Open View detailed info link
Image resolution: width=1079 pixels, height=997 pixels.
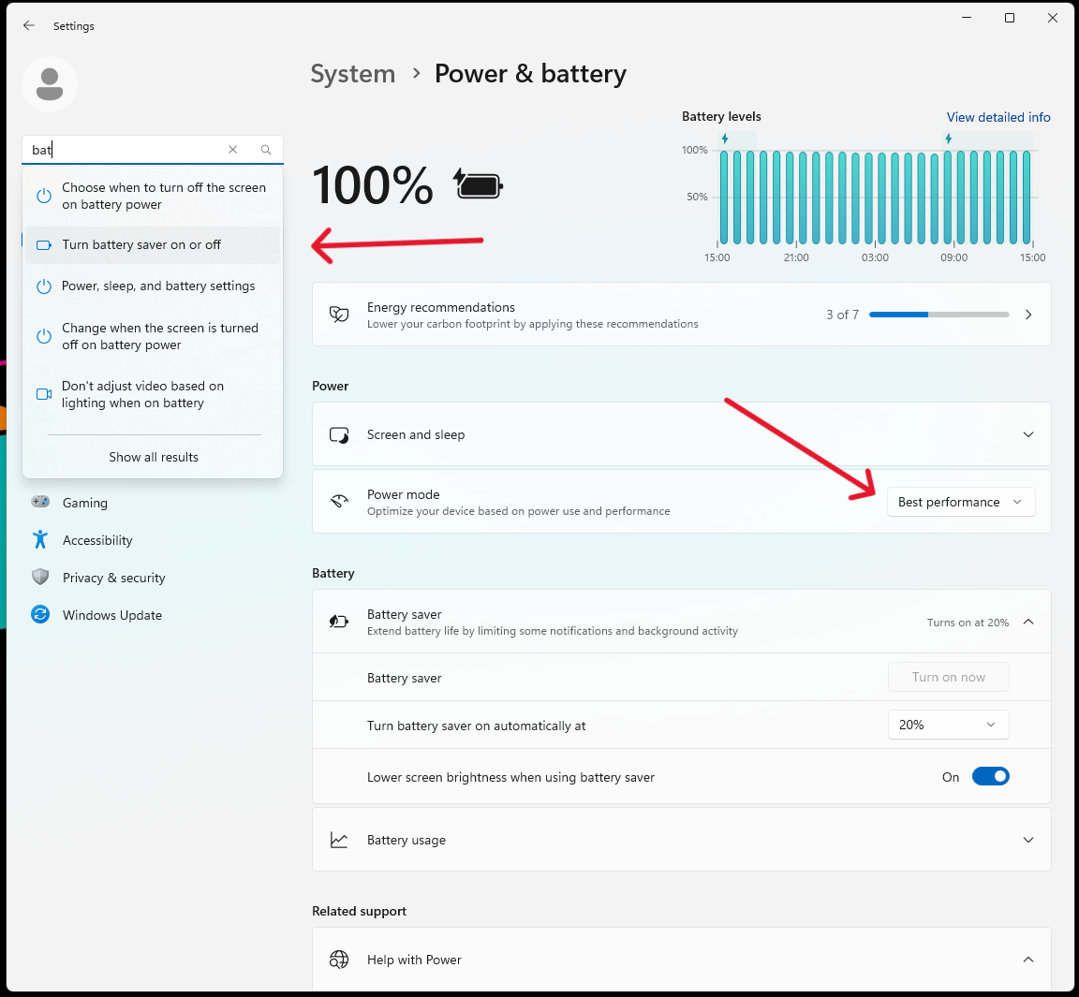coord(998,118)
